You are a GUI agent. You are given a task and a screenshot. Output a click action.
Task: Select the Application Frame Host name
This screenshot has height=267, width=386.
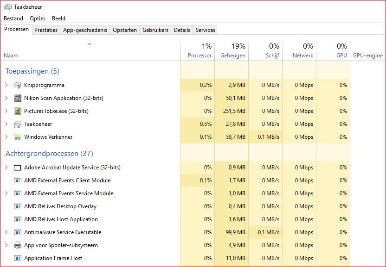click(53, 258)
